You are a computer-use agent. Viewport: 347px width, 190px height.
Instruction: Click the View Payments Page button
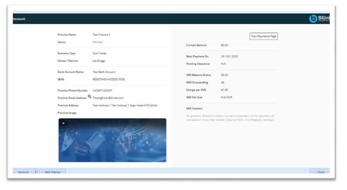264,36
